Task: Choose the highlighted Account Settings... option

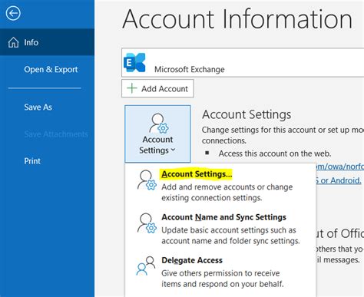Action: [x=197, y=174]
